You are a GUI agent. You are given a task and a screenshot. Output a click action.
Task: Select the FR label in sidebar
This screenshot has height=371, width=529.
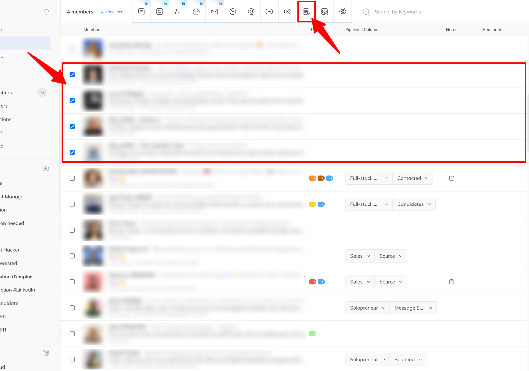(x=3, y=330)
